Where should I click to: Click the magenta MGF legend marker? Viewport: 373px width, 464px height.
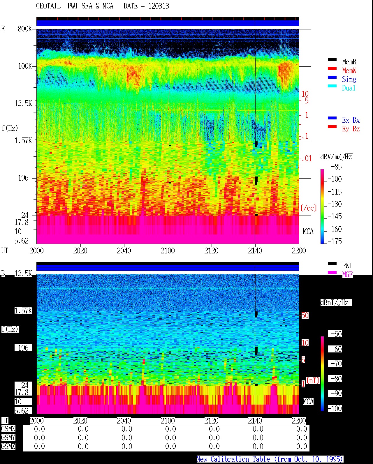pos(332,273)
